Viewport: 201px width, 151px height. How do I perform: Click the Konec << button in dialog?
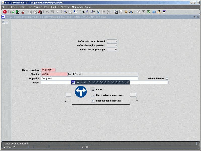(93, 89)
